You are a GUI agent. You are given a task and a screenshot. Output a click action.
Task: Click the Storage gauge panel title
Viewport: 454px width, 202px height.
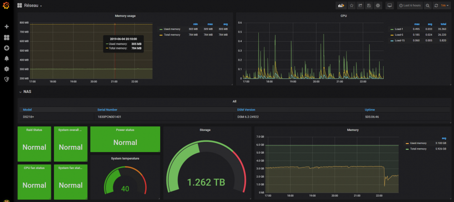point(205,130)
